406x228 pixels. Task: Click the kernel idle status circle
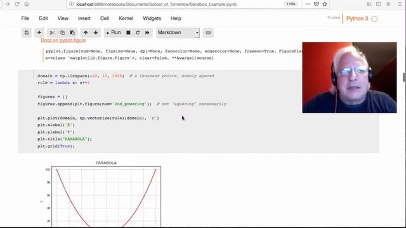pos(374,19)
